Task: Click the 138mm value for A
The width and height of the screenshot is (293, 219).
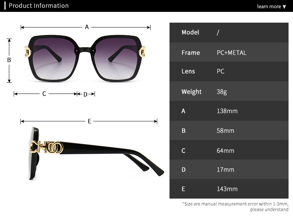Action: (x=227, y=111)
